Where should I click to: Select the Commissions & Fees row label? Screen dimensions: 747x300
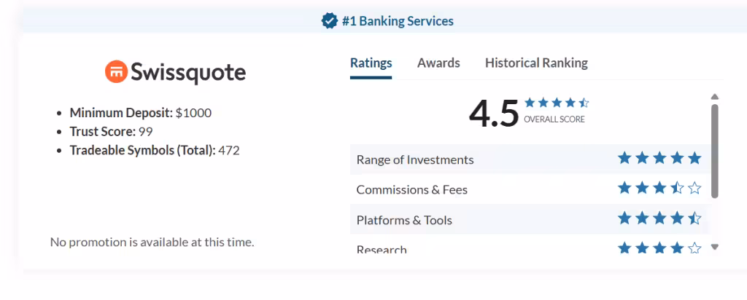tap(411, 189)
